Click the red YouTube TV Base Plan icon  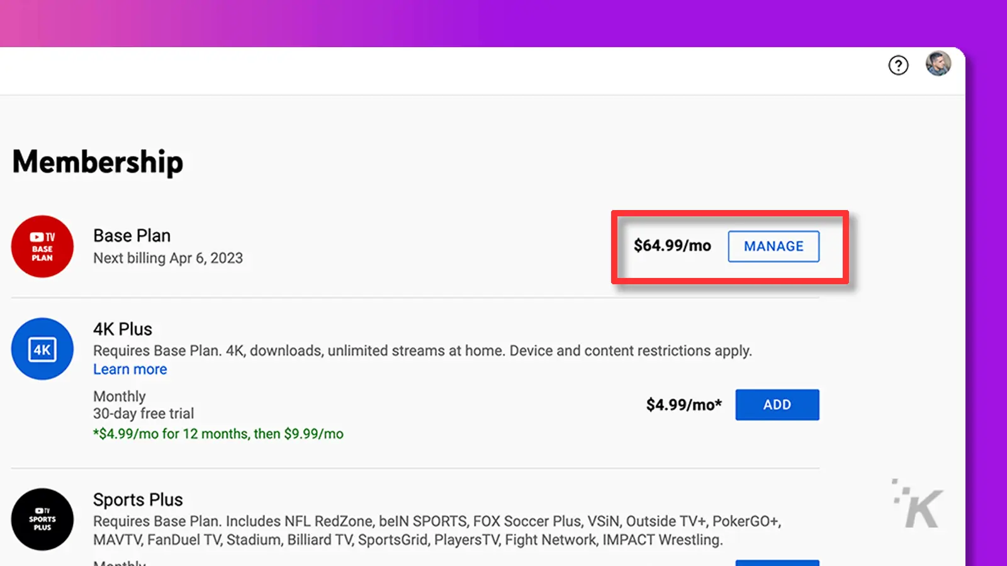42,247
